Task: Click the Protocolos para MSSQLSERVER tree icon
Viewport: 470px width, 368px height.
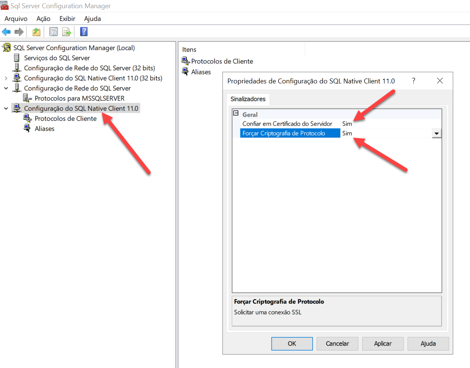Action: click(x=27, y=98)
